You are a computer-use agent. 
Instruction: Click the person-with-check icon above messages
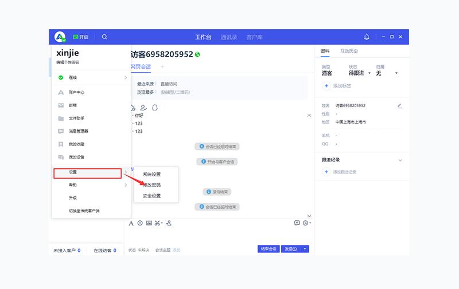click(x=143, y=108)
